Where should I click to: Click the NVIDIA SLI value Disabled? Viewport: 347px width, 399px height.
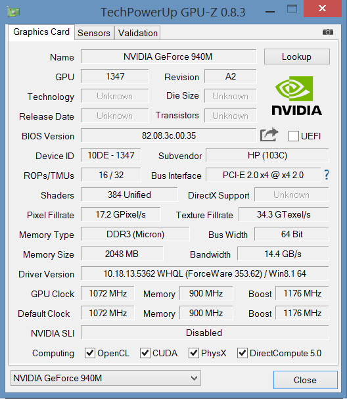205,333
